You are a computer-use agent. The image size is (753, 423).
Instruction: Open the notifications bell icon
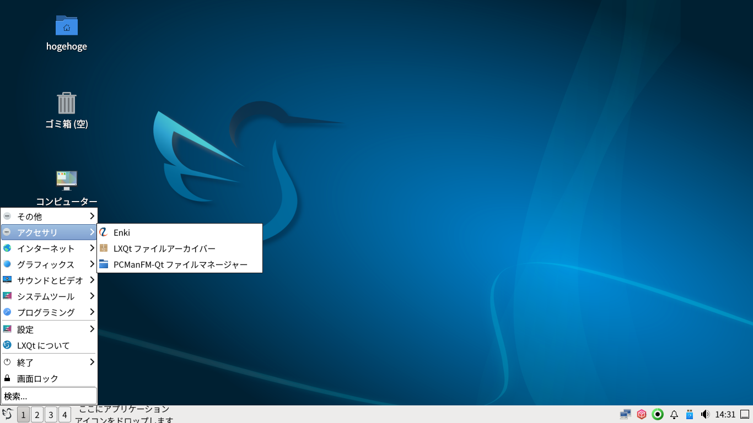(674, 414)
